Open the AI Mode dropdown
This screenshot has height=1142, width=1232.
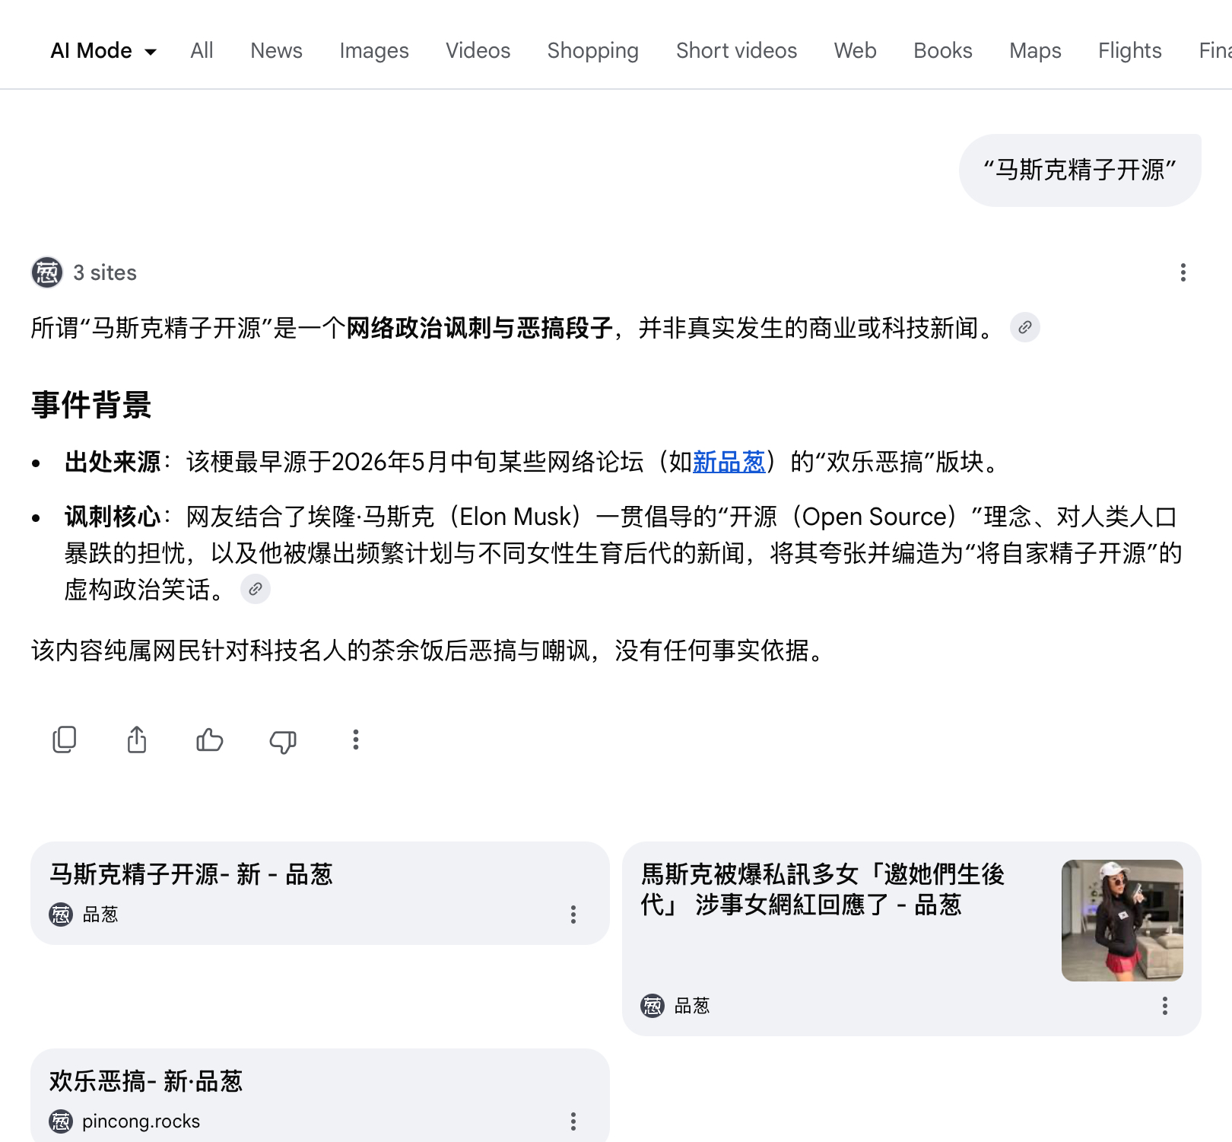(103, 50)
